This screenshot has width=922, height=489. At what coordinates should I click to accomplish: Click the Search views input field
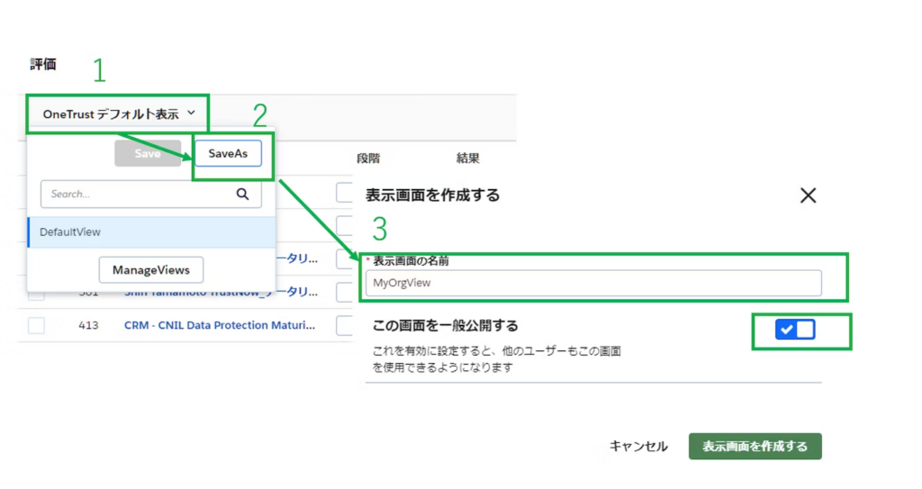pos(135,194)
